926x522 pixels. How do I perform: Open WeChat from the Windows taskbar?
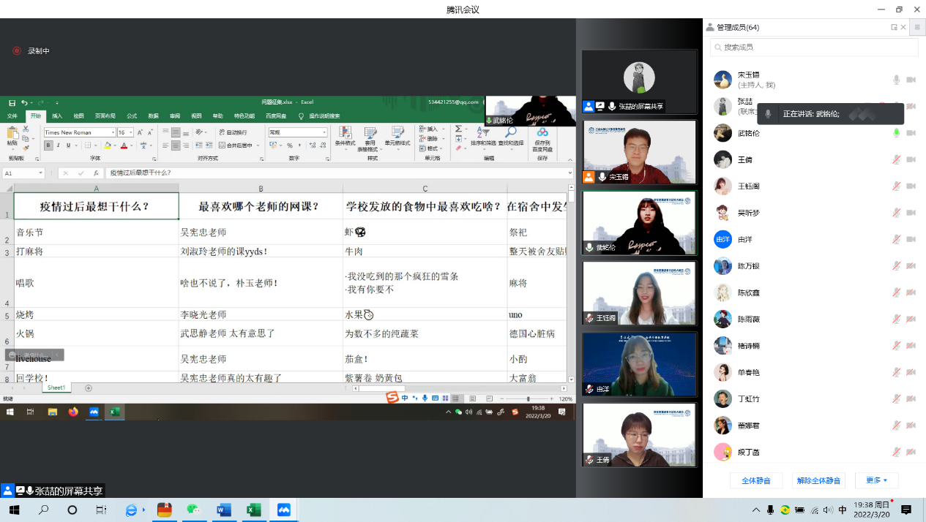point(194,510)
